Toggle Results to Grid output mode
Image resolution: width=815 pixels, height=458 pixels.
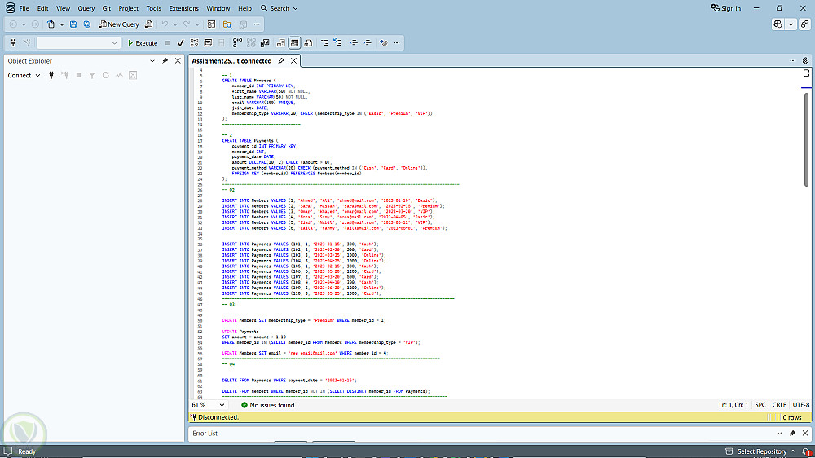click(x=294, y=43)
